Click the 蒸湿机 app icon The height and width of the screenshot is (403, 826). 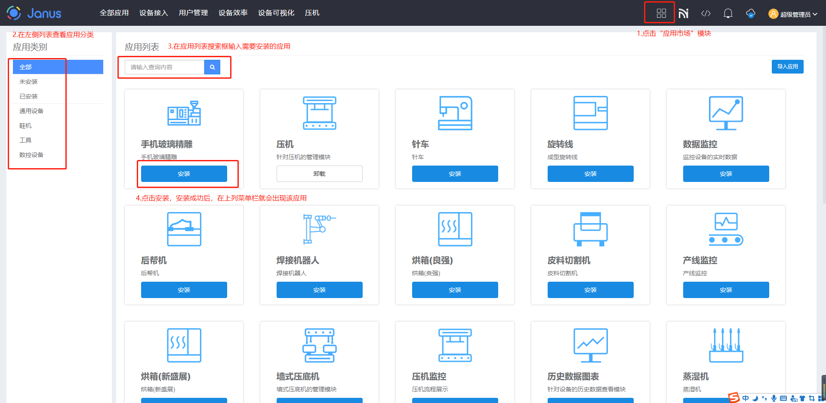(x=726, y=345)
